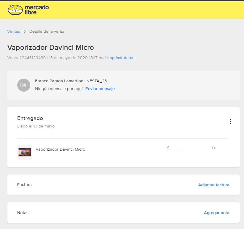
Task: Click Enviar mensaje link
Action: (x=100, y=89)
